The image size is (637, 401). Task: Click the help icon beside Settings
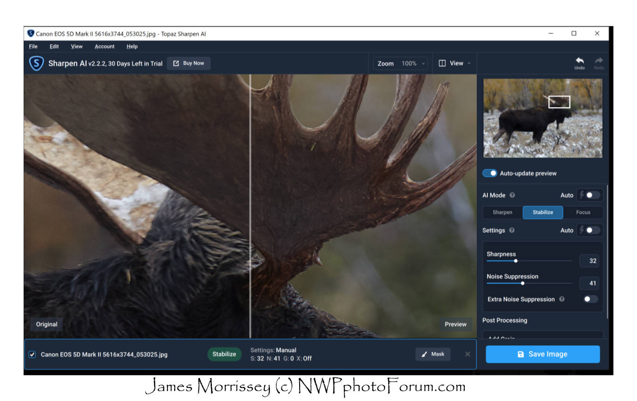point(512,230)
